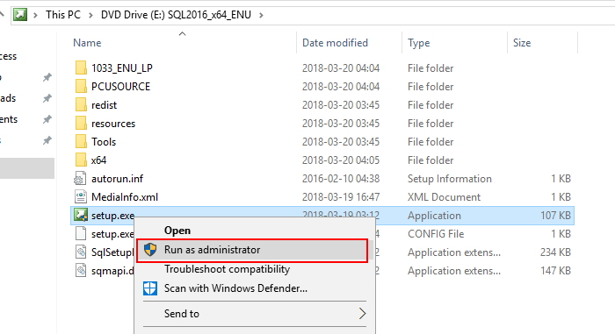Click the 234 KB size cell
The height and width of the screenshot is (334, 615).
(555, 252)
